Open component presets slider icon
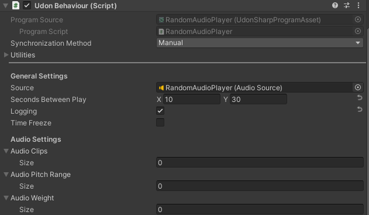 tap(346, 5)
